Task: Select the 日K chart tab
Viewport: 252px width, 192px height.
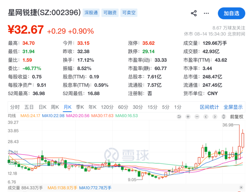Action: 43,107
